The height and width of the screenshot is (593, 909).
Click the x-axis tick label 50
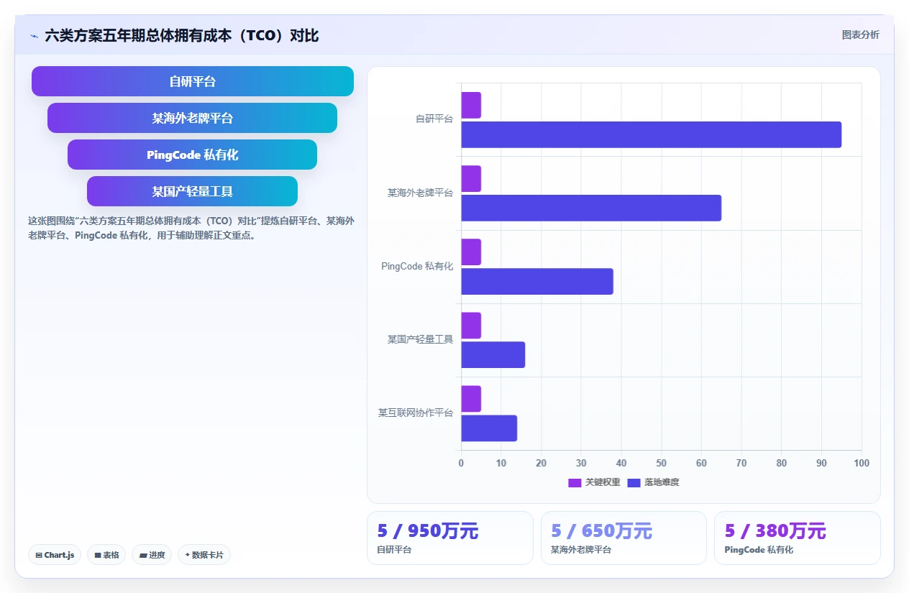662,463
